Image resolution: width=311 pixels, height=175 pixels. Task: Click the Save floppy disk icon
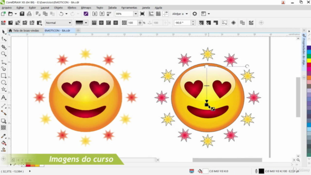pyautogui.click(x=22, y=14)
